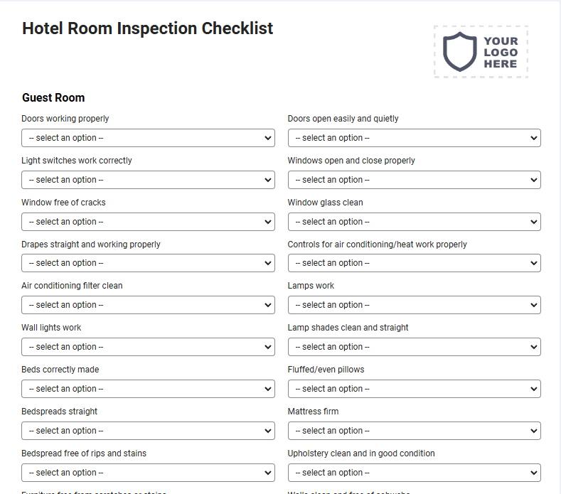Open the Doors working properly dropdown
Screen dimensions: 561x494
click(x=148, y=138)
